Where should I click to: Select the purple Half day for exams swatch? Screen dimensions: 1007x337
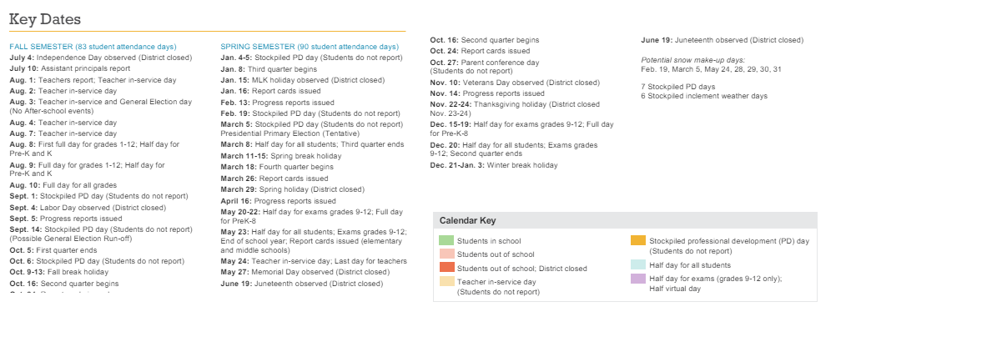[637, 279]
